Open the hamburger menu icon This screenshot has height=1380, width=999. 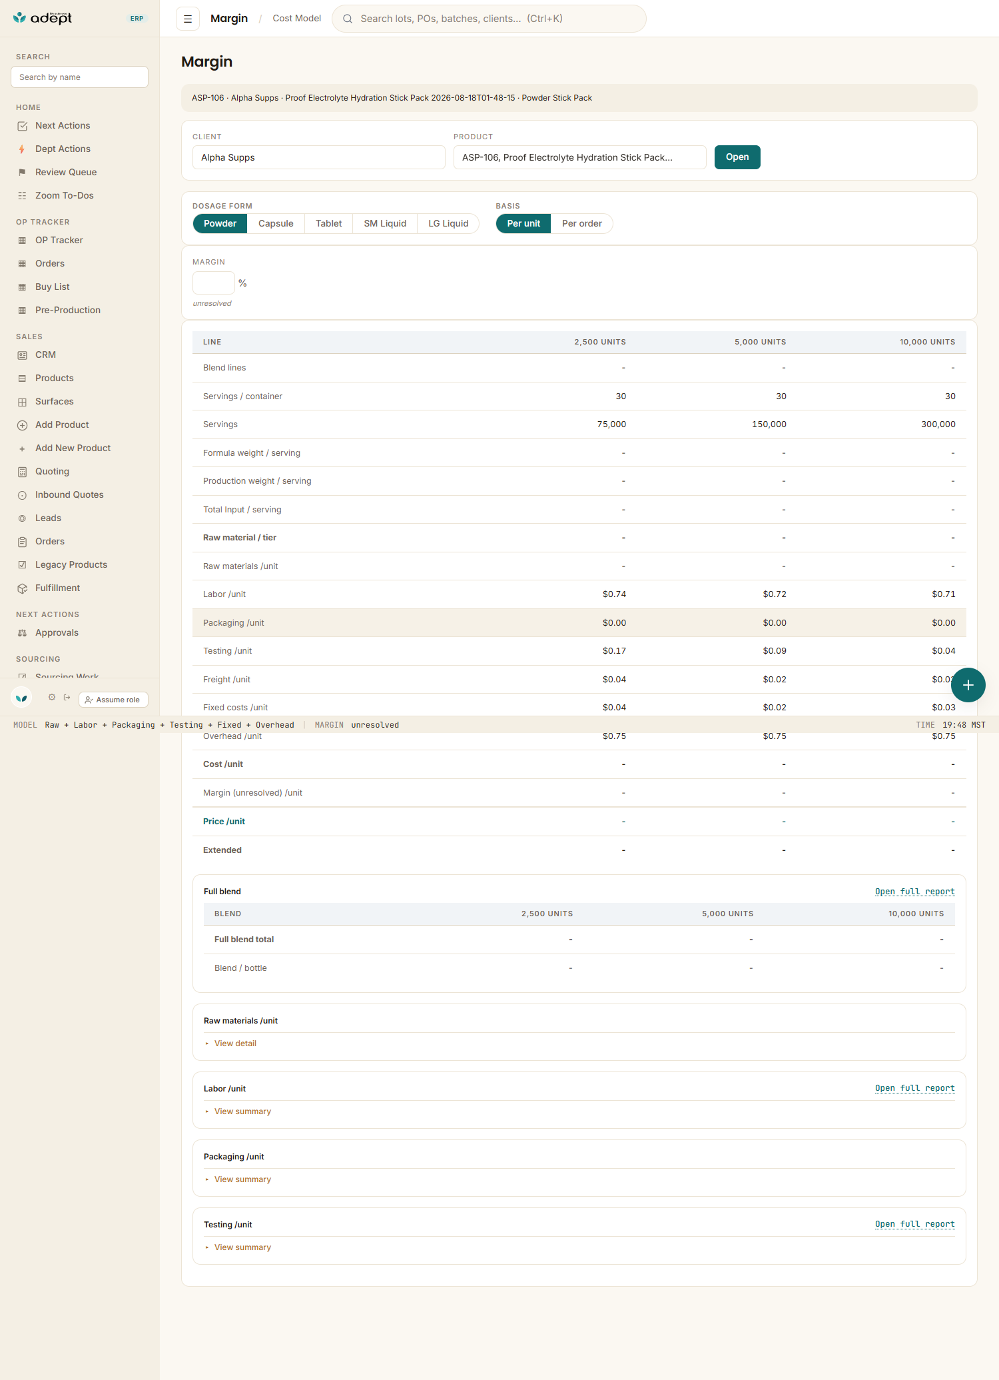pyautogui.click(x=188, y=19)
